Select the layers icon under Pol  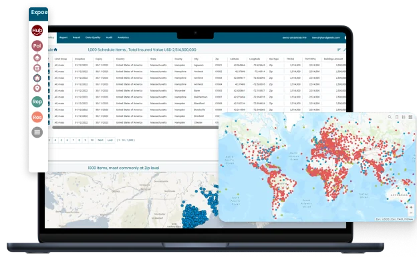37,57
